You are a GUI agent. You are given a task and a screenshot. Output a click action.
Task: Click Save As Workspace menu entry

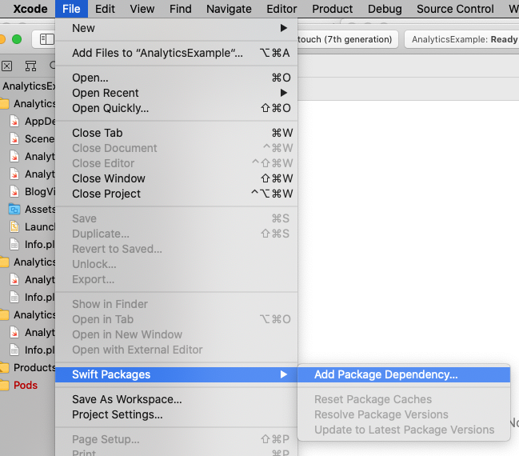(127, 399)
